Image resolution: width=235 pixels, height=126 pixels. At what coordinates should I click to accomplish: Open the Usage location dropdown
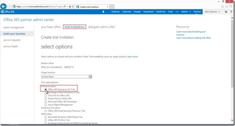66,76
